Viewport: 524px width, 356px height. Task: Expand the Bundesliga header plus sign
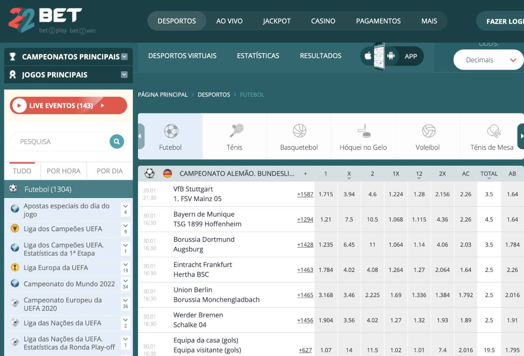coord(305,174)
